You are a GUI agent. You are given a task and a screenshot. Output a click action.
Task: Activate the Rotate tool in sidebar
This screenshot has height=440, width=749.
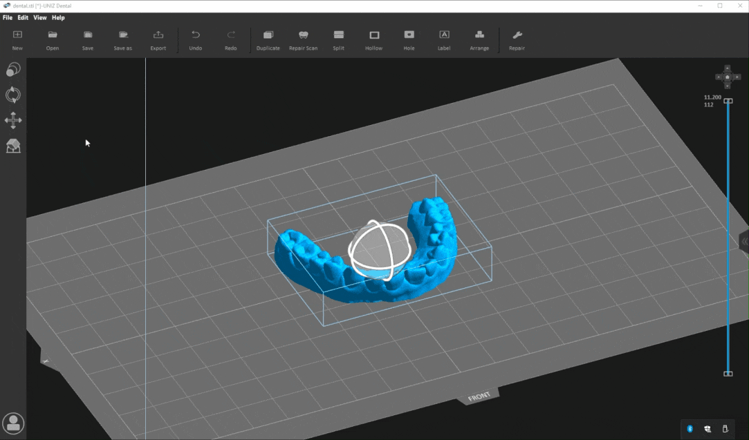coord(13,95)
